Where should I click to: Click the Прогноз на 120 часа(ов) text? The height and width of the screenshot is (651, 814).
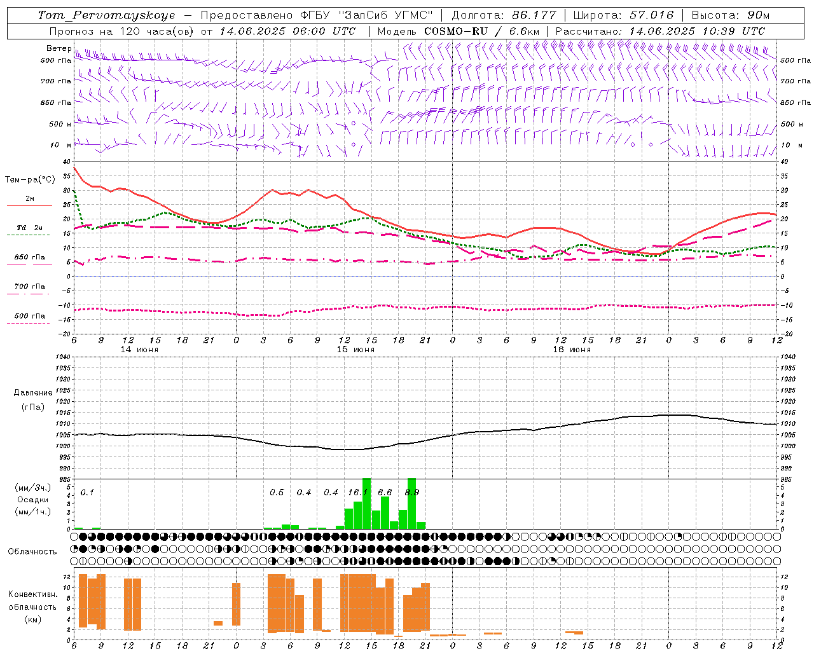coord(122,31)
